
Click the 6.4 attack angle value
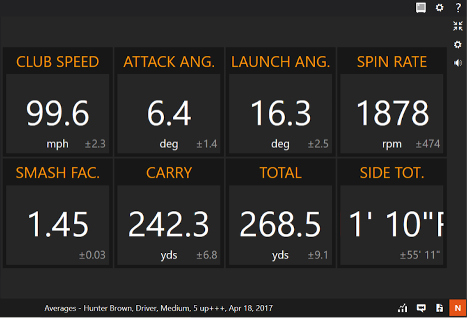tap(169, 113)
